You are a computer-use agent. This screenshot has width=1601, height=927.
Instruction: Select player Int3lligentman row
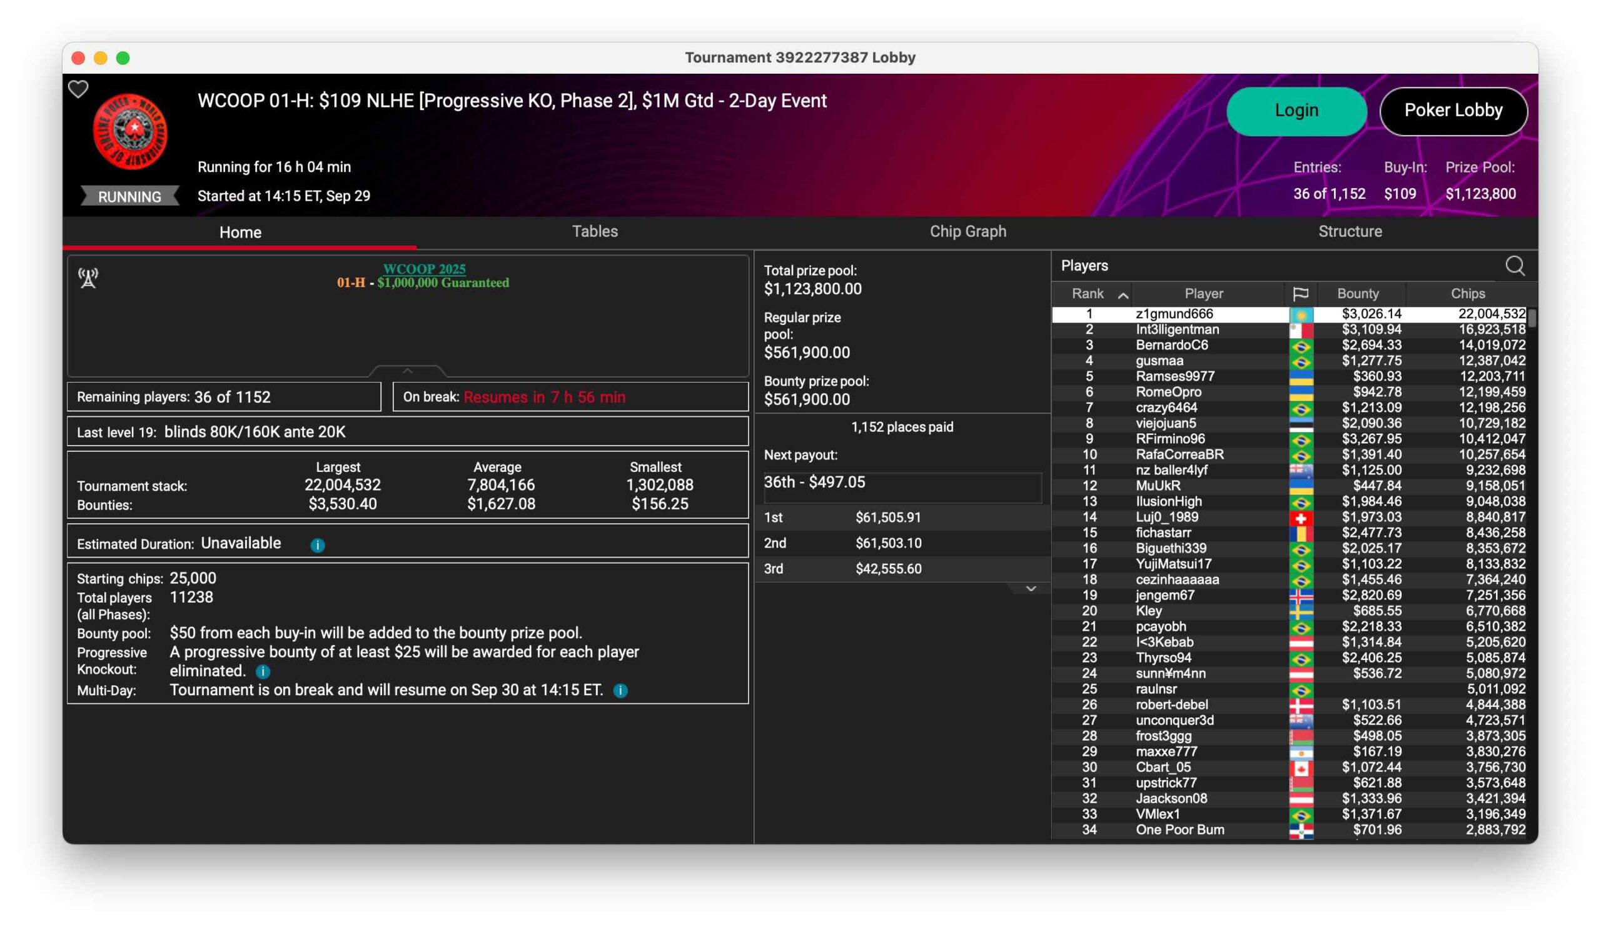[x=1176, y=329]
